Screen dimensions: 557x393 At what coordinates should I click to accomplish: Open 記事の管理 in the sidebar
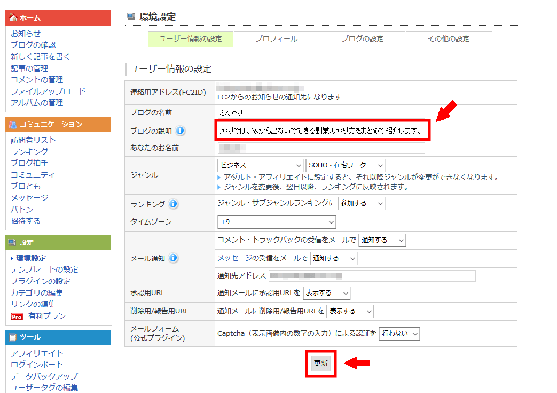point(29,68)
